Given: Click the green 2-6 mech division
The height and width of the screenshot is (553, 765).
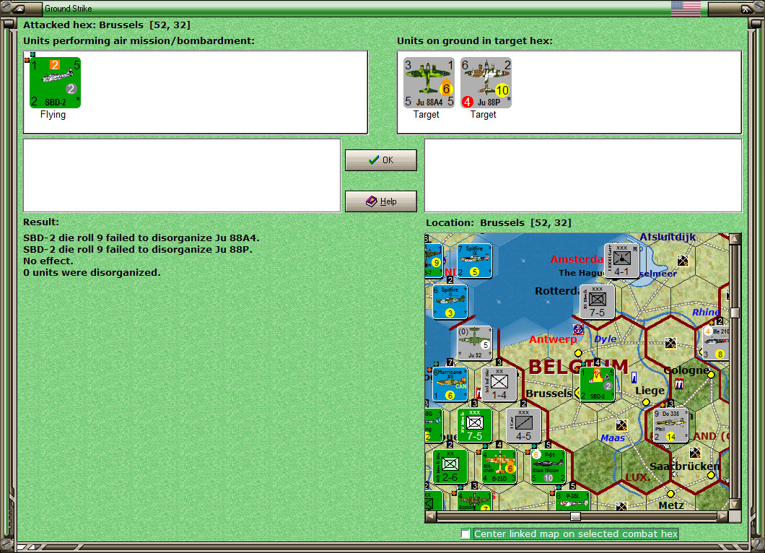Looking at the screenshot, I should pos(450,466).
